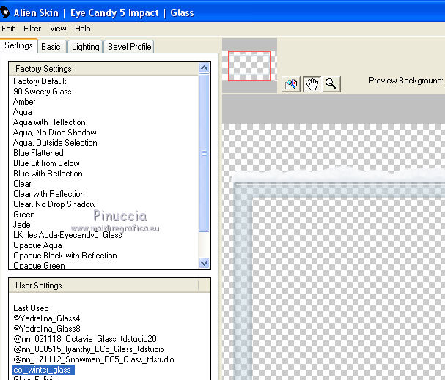Select the Amber preset
Screen dimensions: 445x380
tap(24, 102)
